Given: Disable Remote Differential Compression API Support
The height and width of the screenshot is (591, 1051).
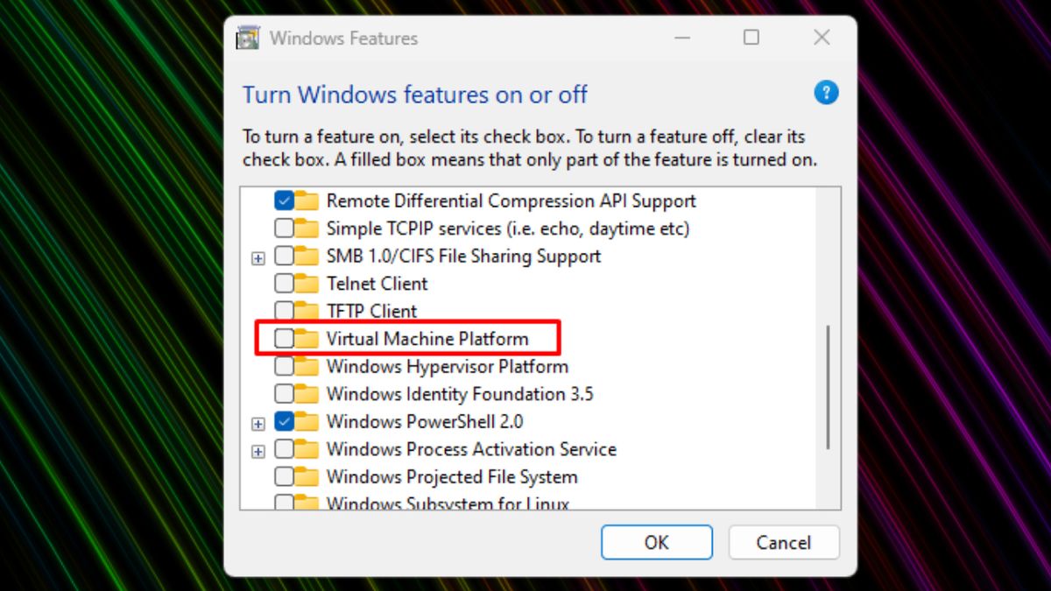Looking at the screenshot, I should click(x=284, y=201).
